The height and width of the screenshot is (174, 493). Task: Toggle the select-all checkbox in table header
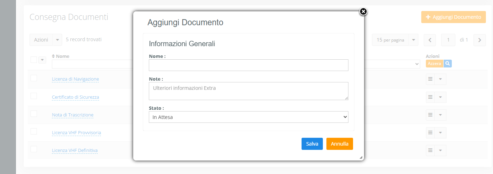click(x=34, y=60)
